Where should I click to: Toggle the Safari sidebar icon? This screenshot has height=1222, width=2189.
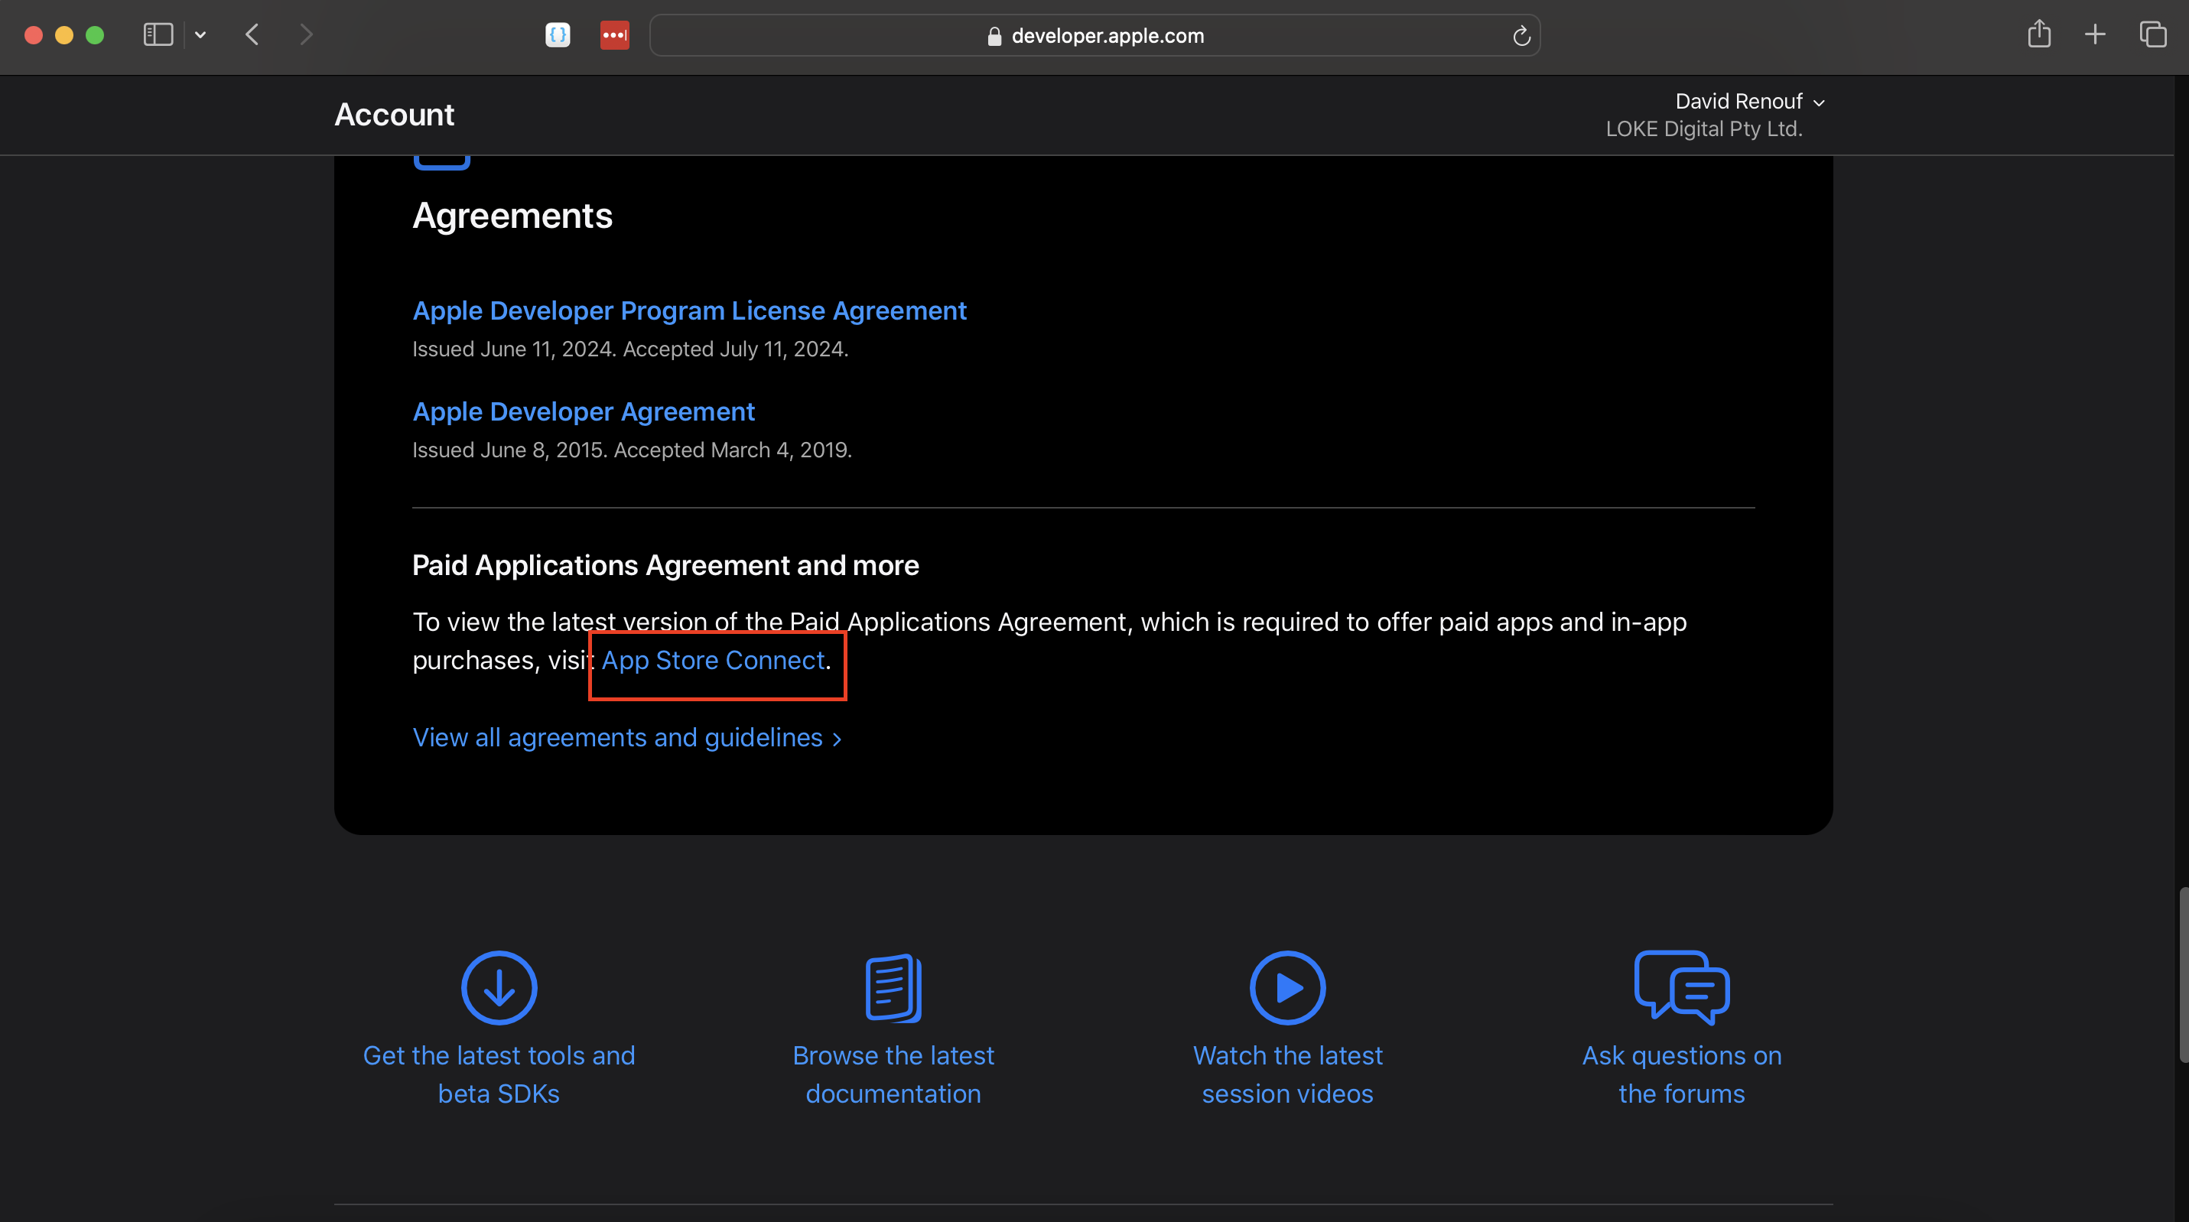pyautogui.click(x=158, y=35)
